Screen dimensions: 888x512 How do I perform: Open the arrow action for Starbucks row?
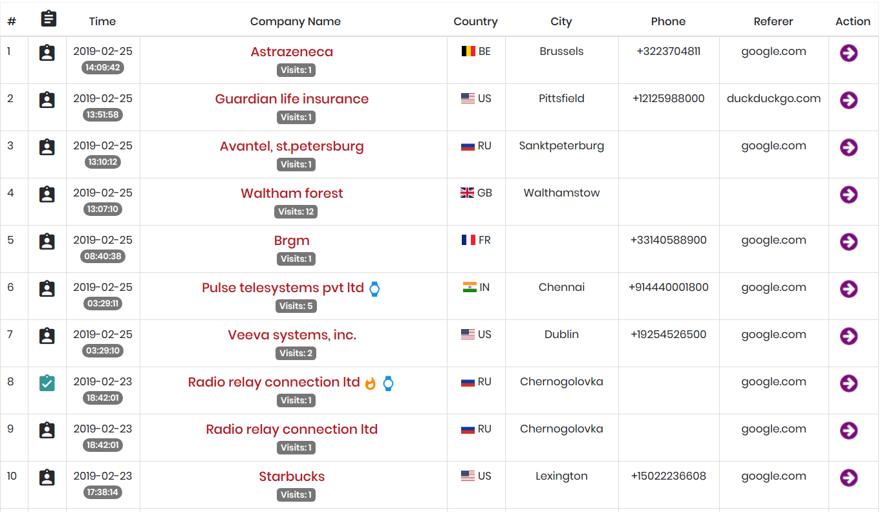849,478
